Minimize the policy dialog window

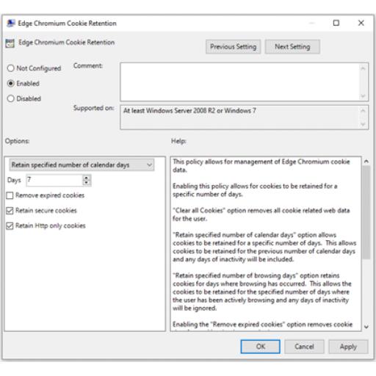click(x=311, y=23)
